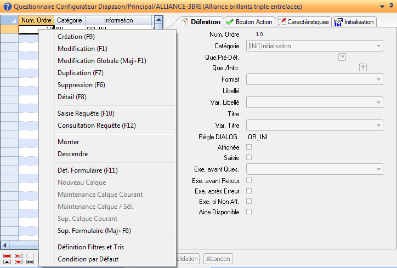Toggle the Saisie checkbox
The width and height of the screenshot is (397, 268).
(x=249, y=157)
